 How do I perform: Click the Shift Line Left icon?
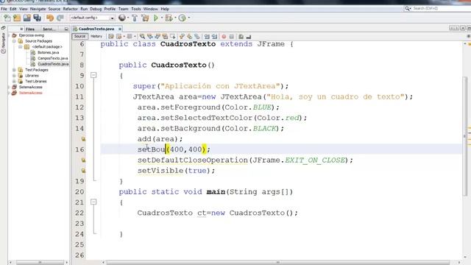tap(207, 37)
